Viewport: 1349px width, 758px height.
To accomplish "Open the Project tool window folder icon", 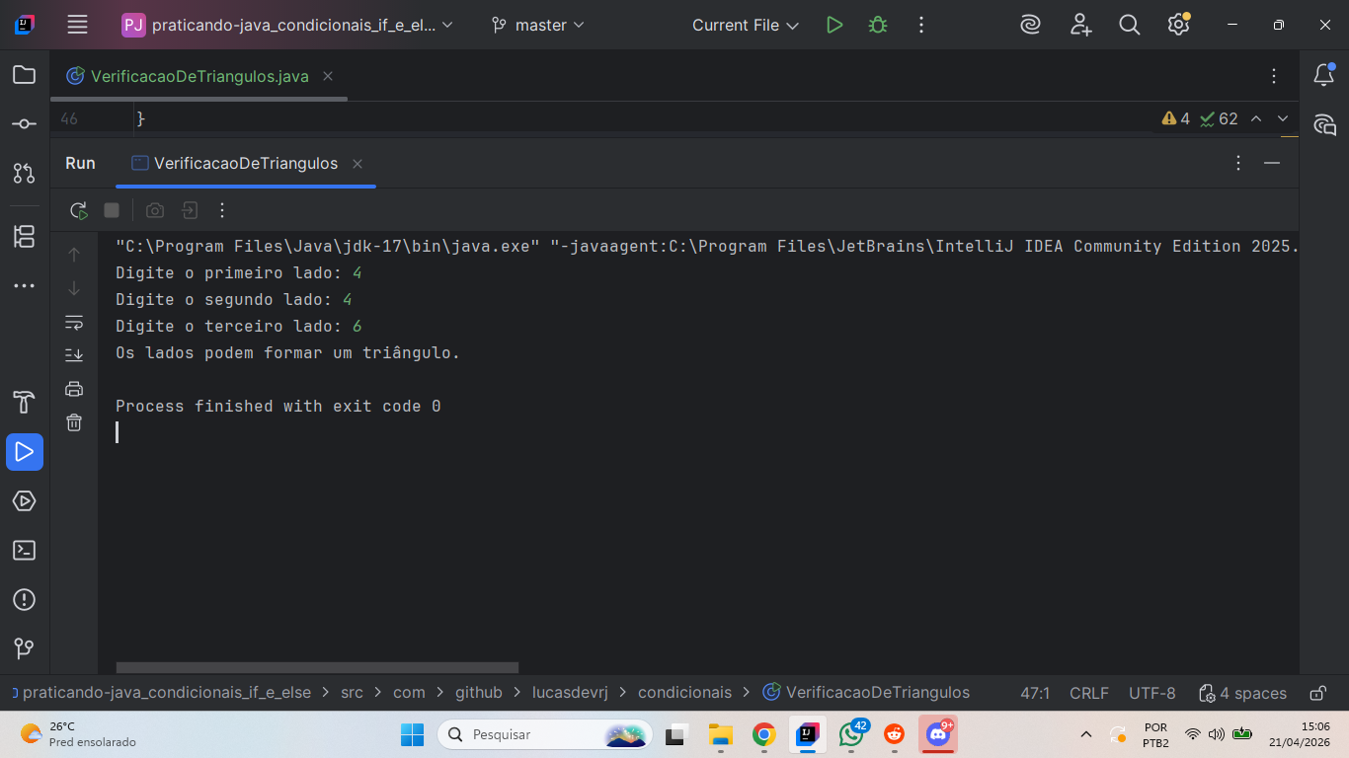I will (x=25, y=75).
